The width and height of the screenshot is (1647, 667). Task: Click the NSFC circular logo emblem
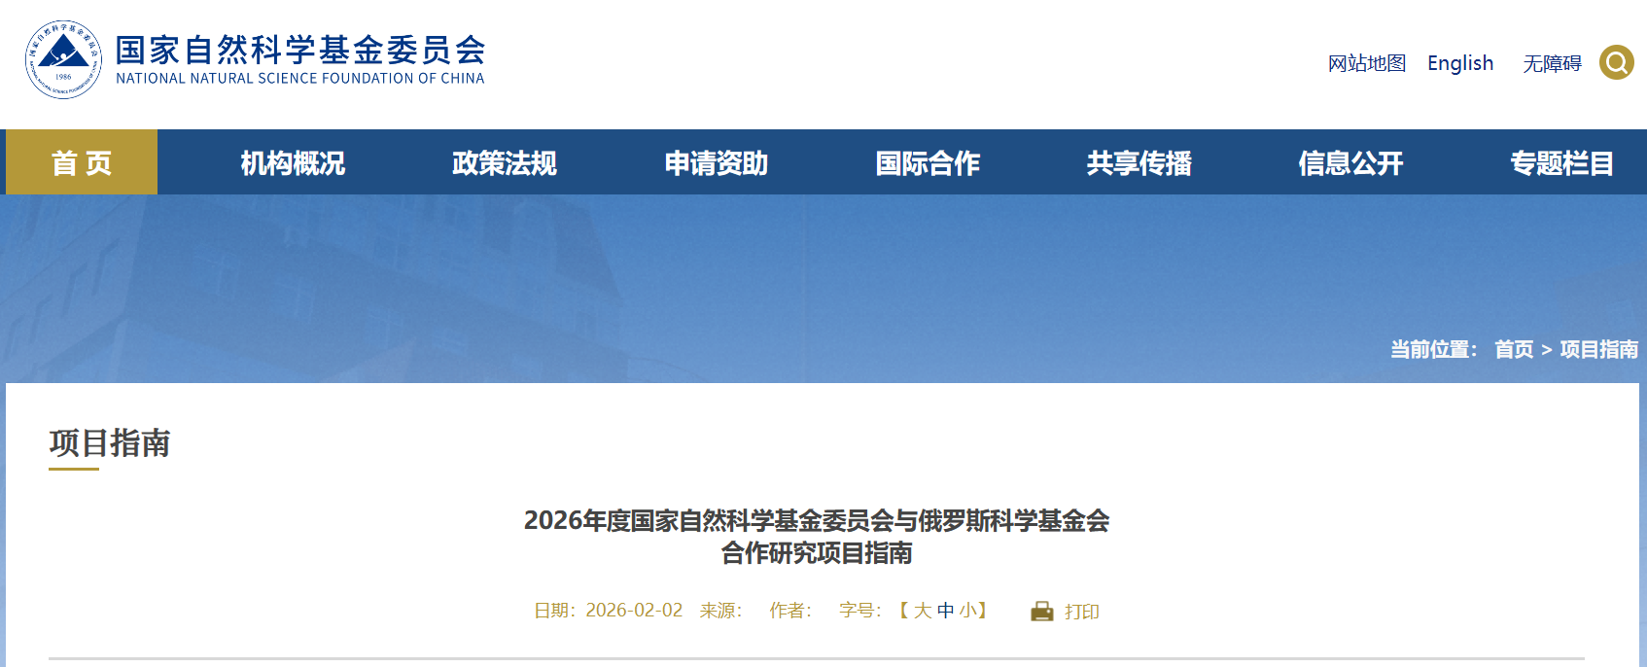63,59
